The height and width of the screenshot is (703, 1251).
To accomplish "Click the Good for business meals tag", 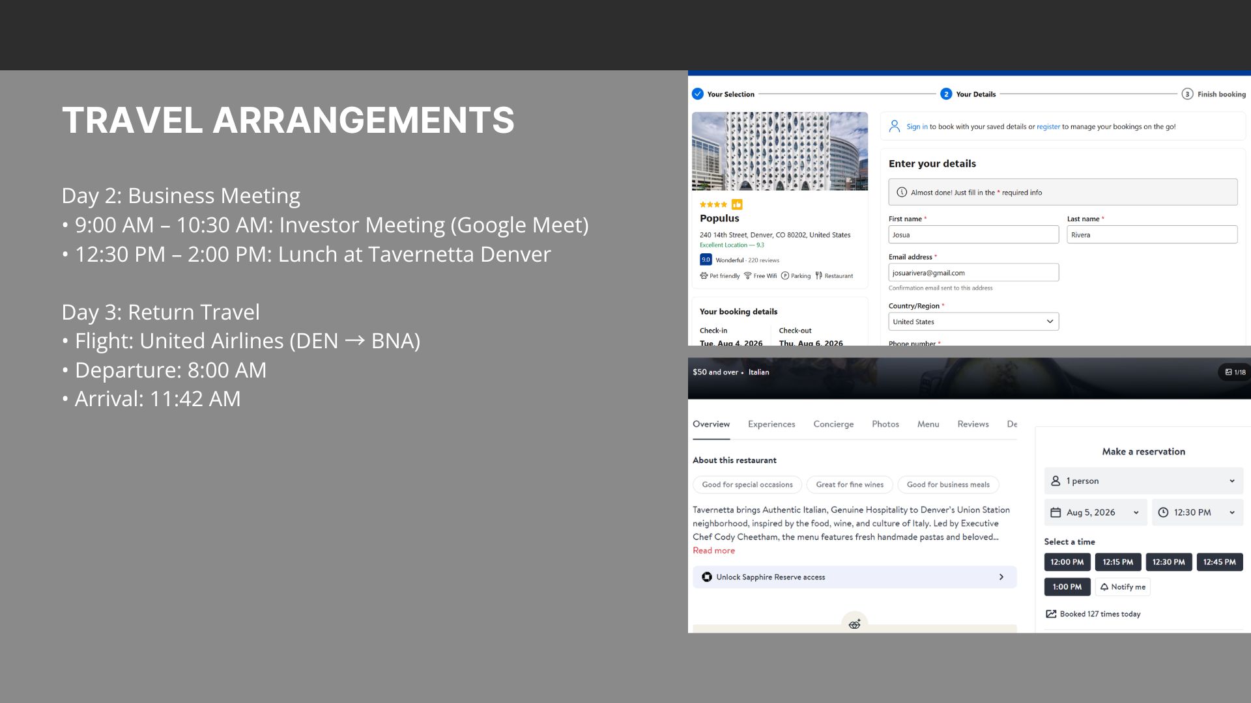I will click(x=948, y=484).
